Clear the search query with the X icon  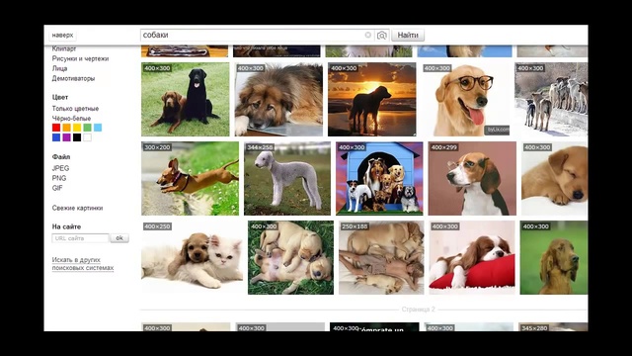tap(367, 36)
